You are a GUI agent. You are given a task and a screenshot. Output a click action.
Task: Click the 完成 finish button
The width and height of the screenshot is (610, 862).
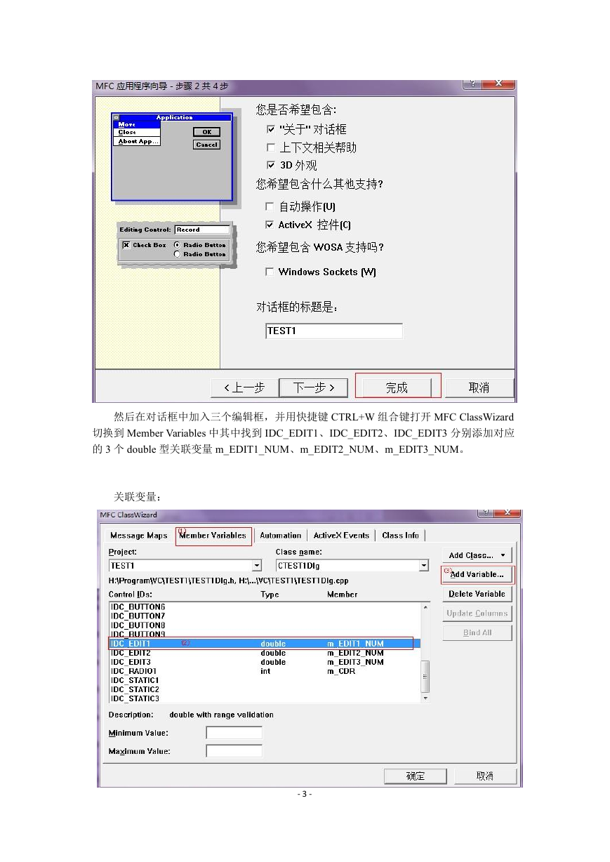(397, 387)
